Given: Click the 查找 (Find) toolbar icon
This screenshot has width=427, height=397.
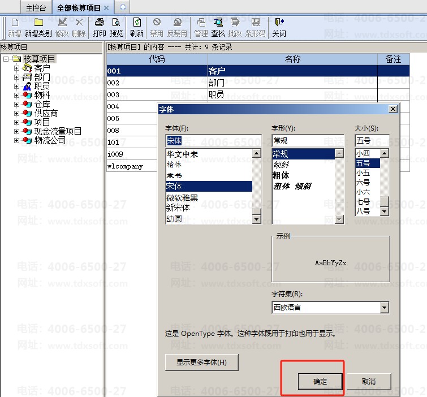Looking at the screenshot, I should click(x=218, y=23).
